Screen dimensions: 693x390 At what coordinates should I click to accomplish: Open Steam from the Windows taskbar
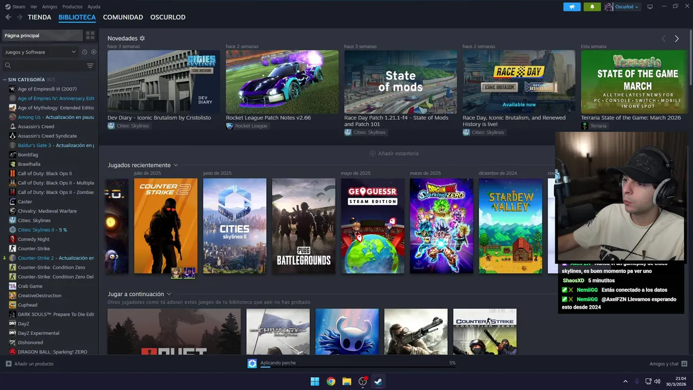click(x=378, y=381)
